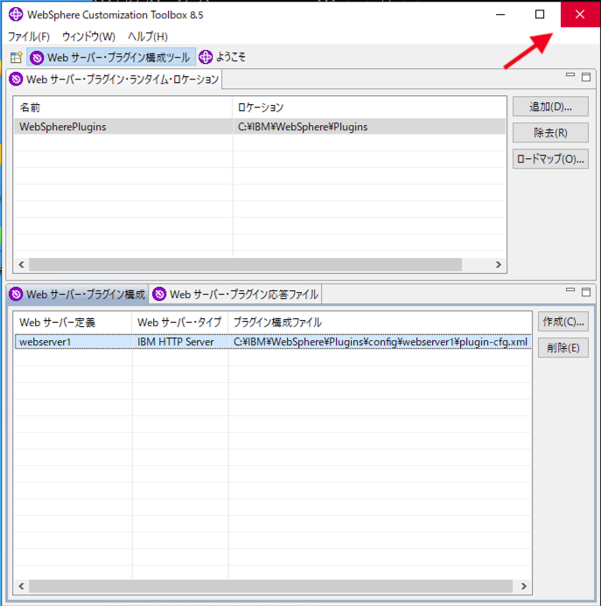Click the 削除(E) button
Screen dimensions: 601x606
(x=563, y=347)
